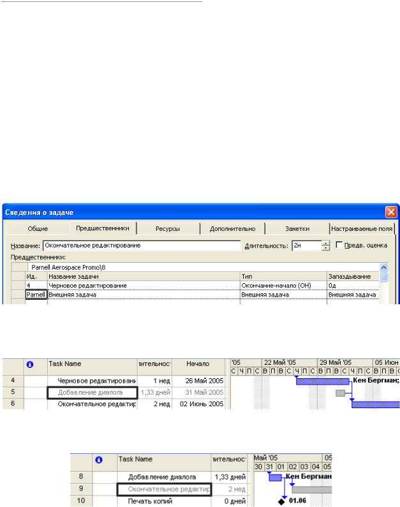This screenshot has width=400, height=507.
Task: Select row 10 header in lower table
Action: (x=81, y=501)
